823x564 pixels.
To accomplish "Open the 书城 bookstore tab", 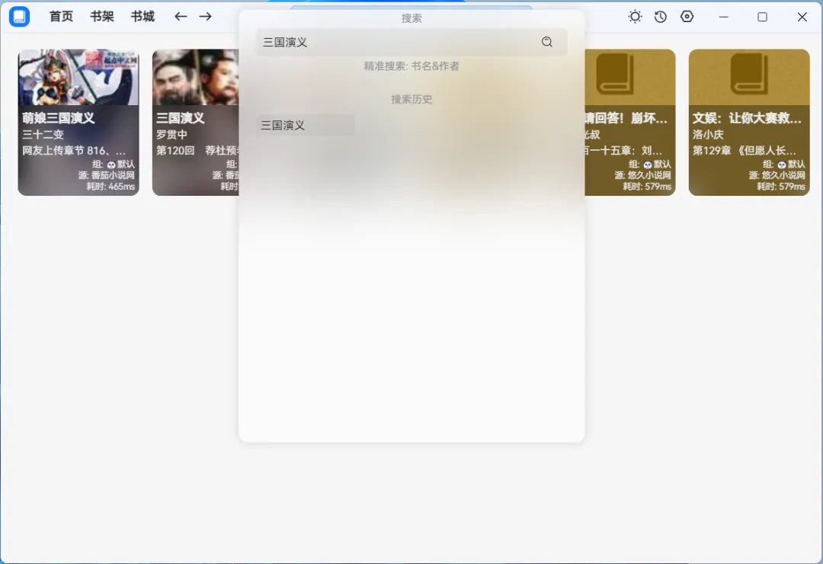I will coord(143,17).
